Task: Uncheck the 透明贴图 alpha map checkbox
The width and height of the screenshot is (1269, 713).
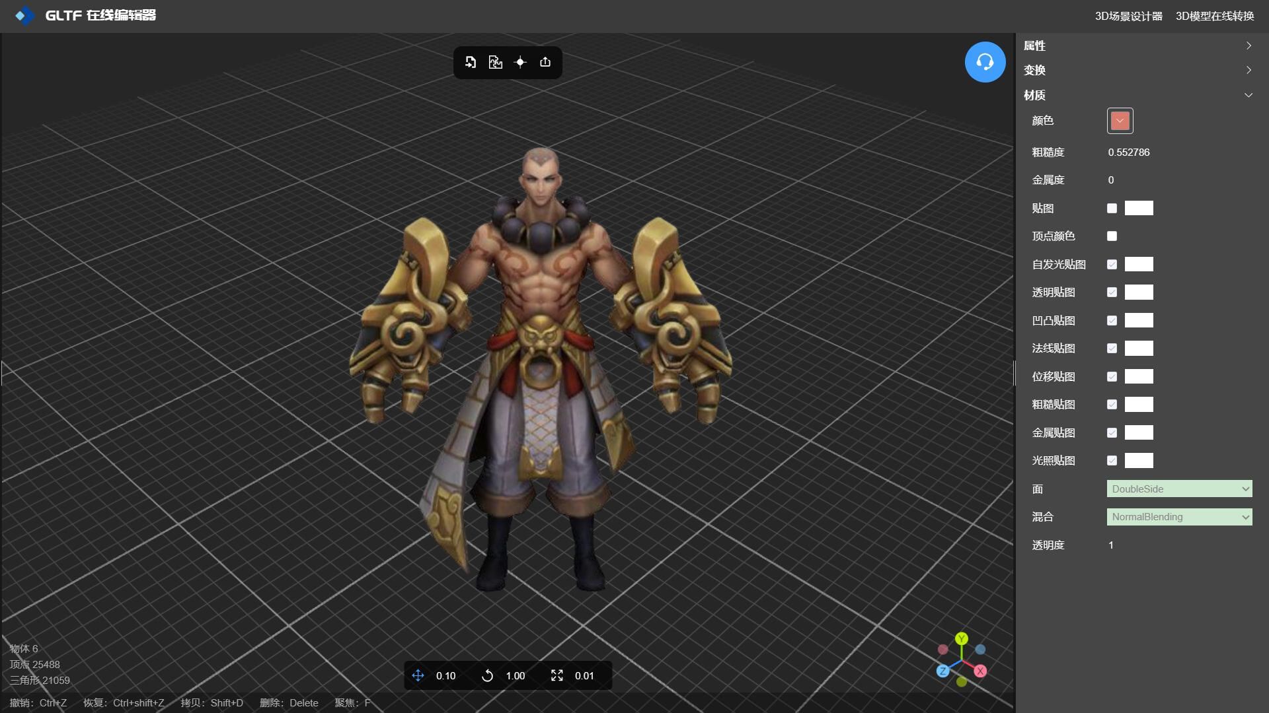Action: pyautogui.click(x=1112, y=292)
